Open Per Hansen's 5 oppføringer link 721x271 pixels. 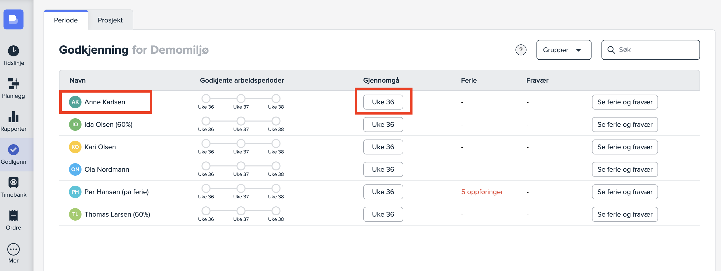click(x=482, y=192)
